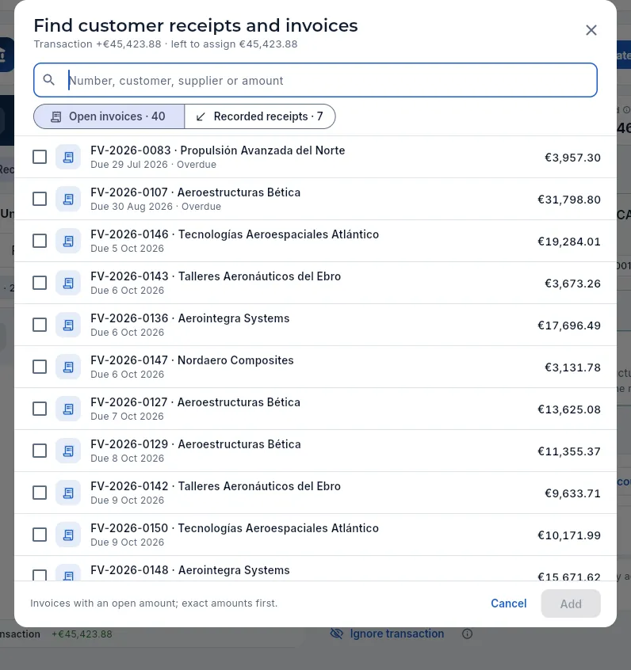Screen dimensions: 631x670
Task: Select checkbox for invoice FV-2026-0107
Action: click(40, 199)
